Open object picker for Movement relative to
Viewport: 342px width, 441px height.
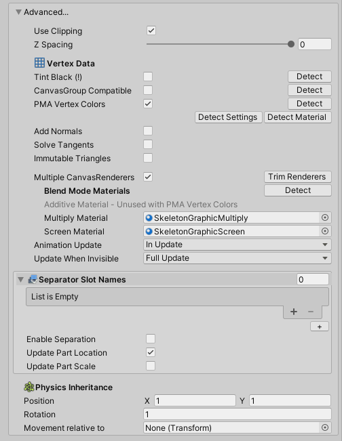325,427
